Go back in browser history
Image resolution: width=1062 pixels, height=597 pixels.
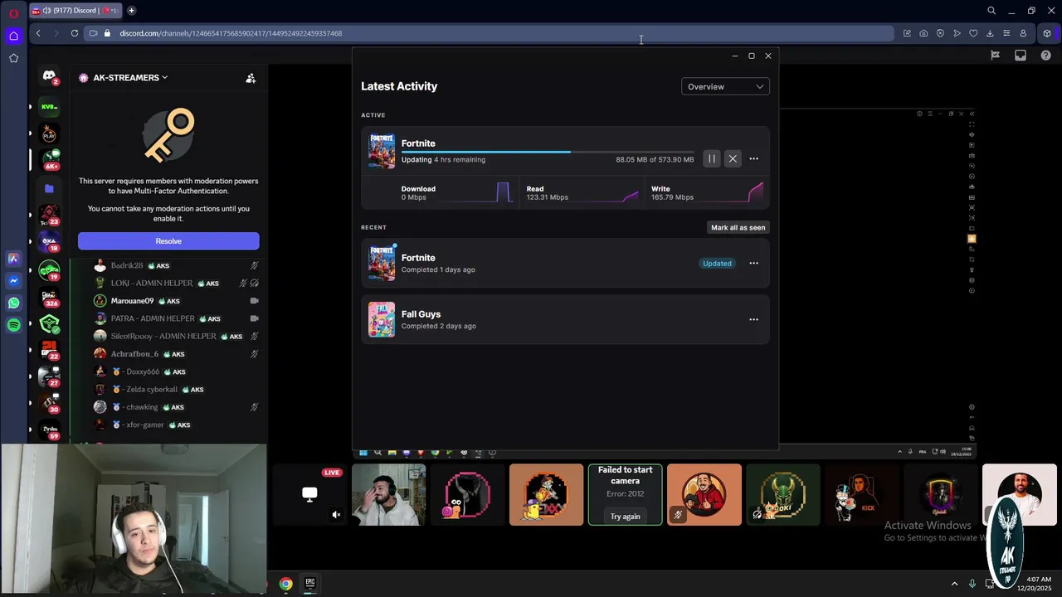38,33
